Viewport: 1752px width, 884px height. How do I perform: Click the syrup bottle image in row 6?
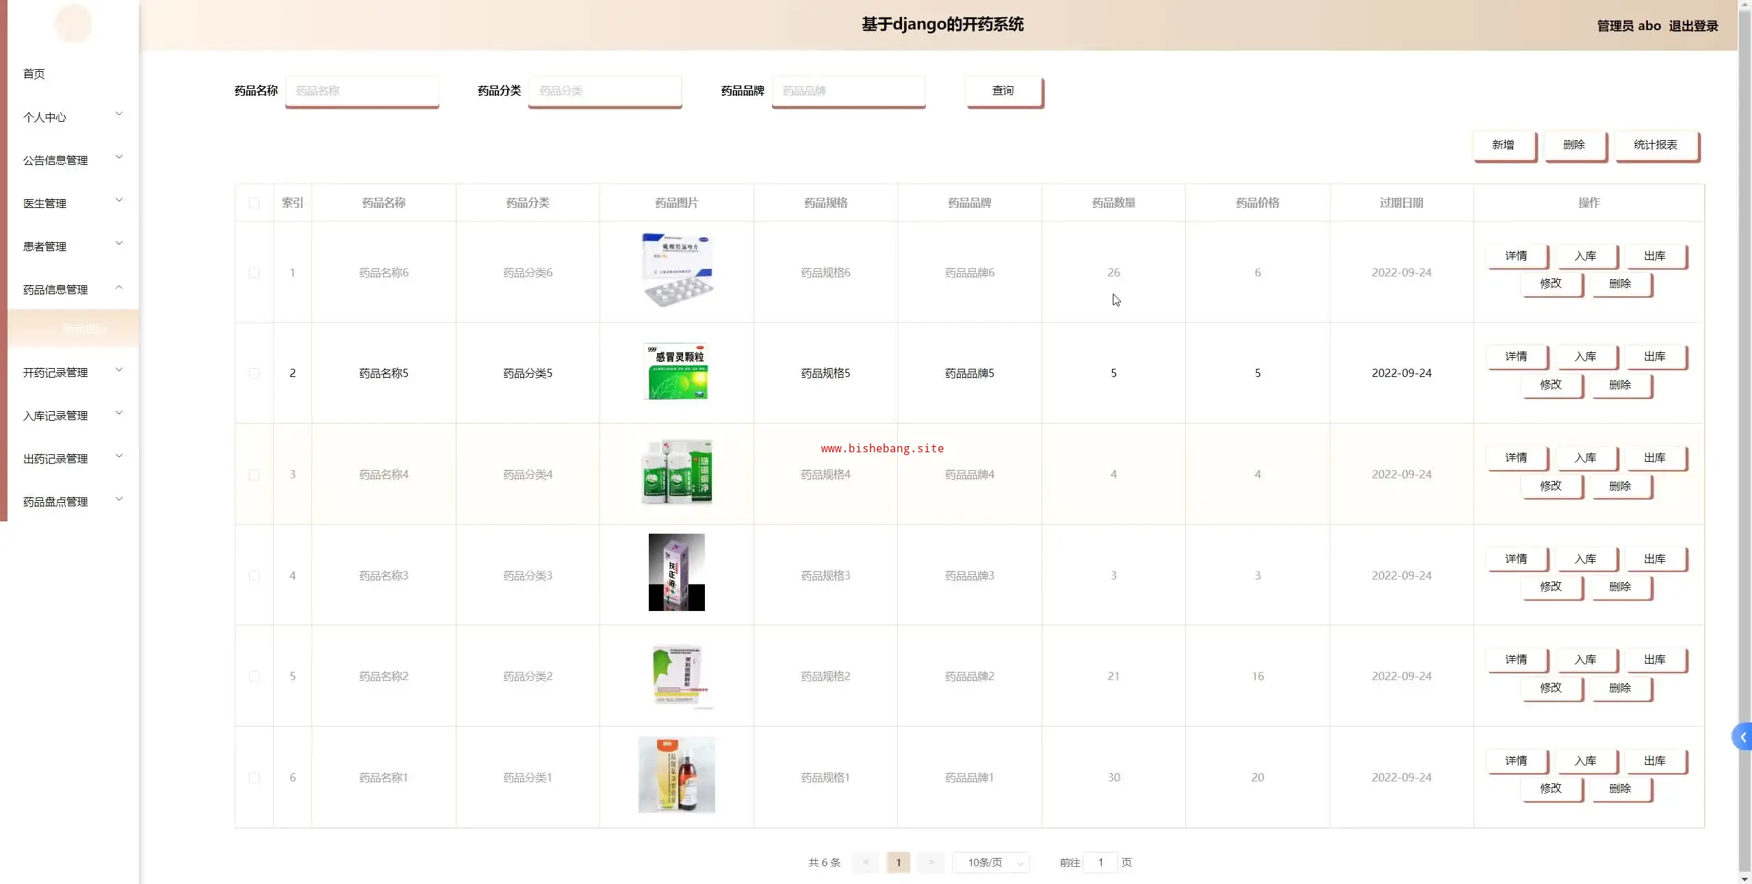(676, 775)
